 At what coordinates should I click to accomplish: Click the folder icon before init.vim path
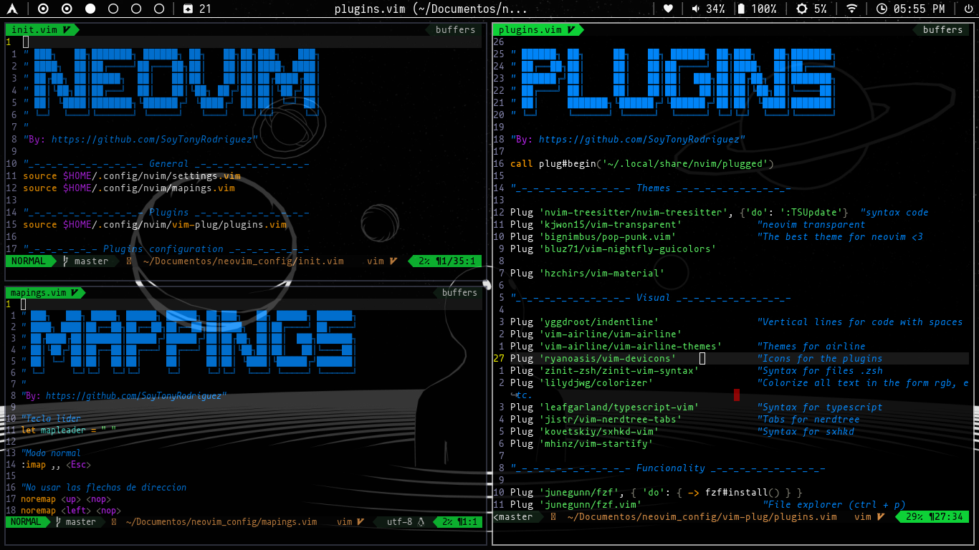point(129,261)
